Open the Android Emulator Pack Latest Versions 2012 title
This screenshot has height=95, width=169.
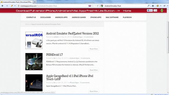pyautogui.click(x=72, y=34)
